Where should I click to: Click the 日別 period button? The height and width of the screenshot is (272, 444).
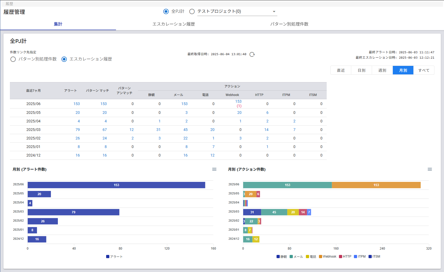click(x=361, y=70)
